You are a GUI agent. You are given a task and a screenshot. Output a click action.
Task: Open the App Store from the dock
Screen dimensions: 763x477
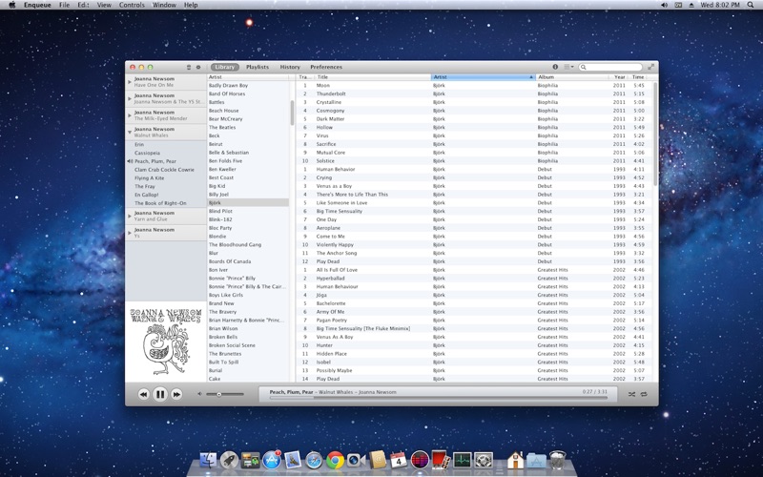[272, 460]
